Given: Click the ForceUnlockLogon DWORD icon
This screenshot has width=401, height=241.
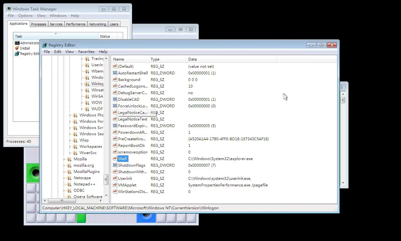Looking at the screenshot, I should click(115, 106).
